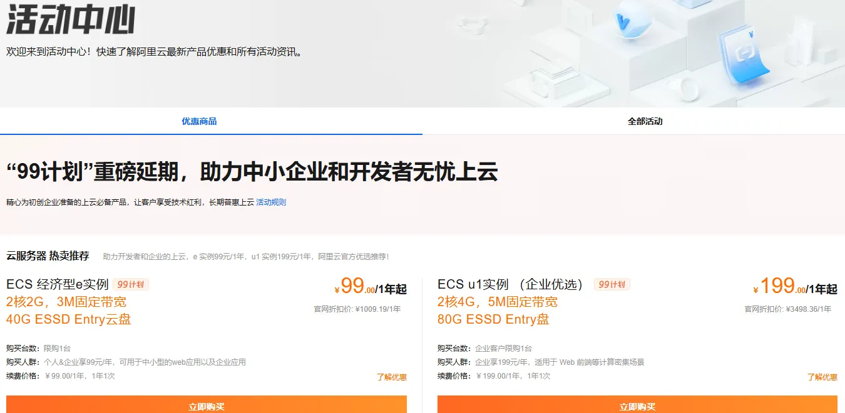Click the welcome text 欢迎来到活动中心
The width and height of the screenshot is (845, 413).
point(155,52)
